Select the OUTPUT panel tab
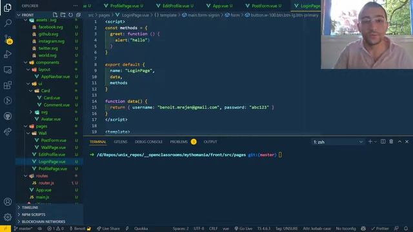413x232 pixels. coord(210,142)
